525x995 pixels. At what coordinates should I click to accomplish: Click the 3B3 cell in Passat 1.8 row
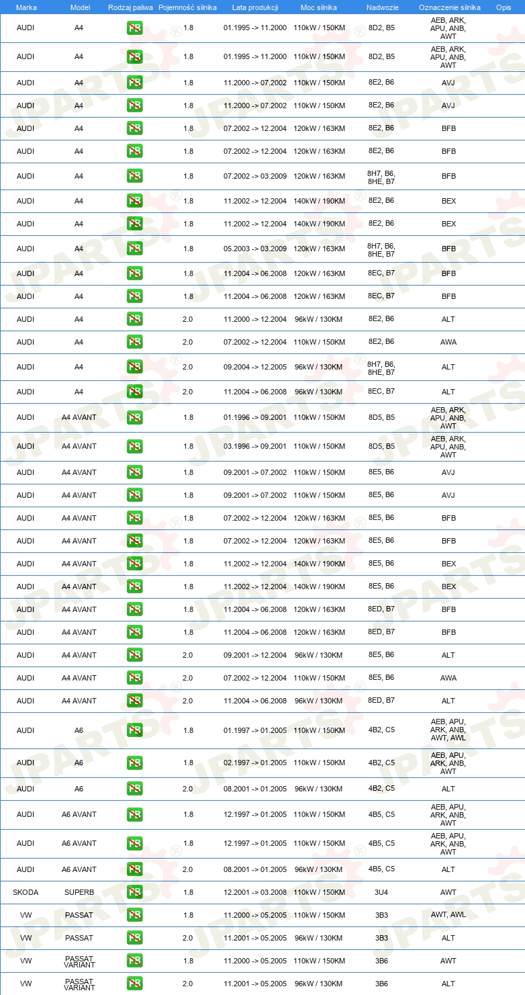(x=381, y=915)
